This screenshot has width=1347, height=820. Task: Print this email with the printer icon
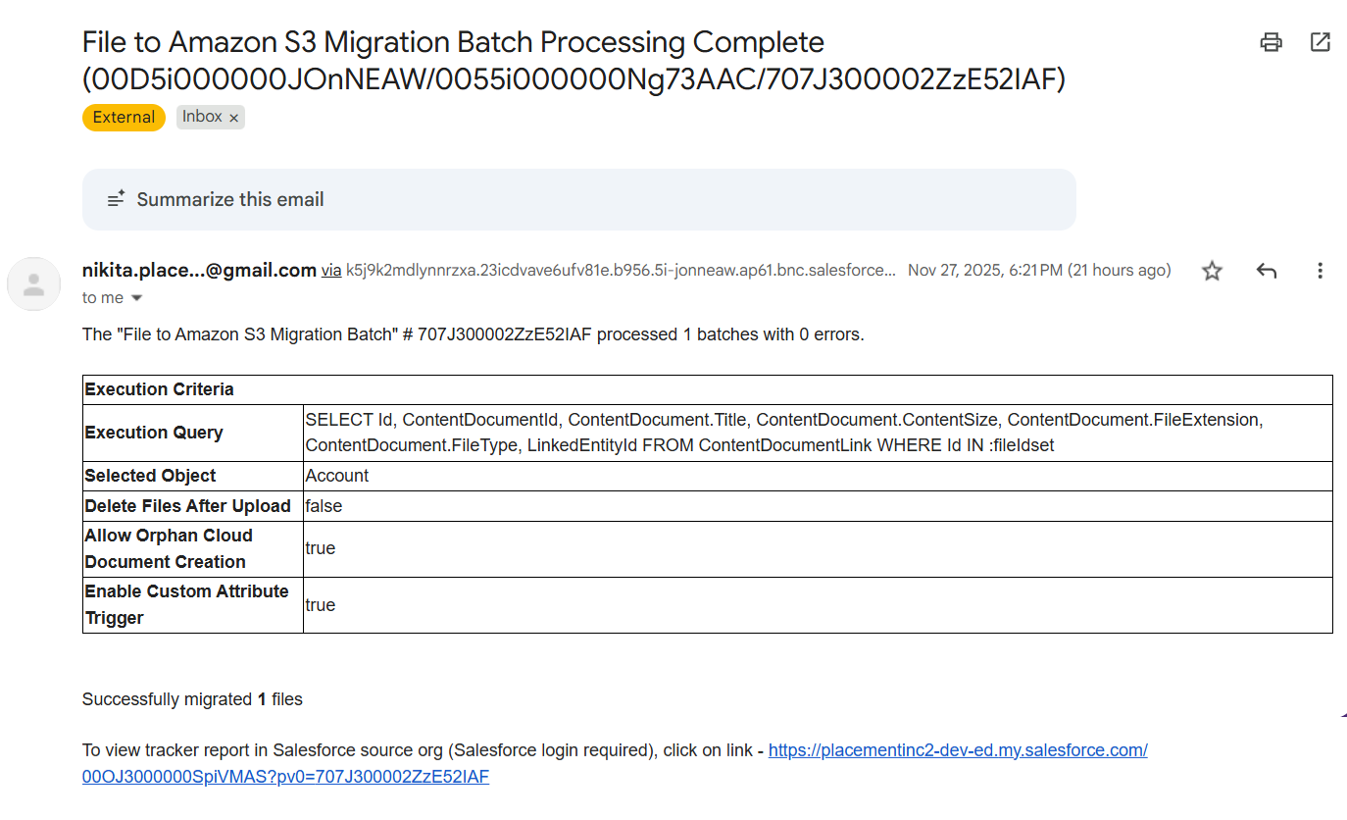pyautogui.click(x=1271, y=42)
